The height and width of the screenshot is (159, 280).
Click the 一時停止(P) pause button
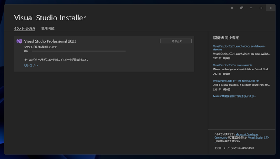coord(176,41)
